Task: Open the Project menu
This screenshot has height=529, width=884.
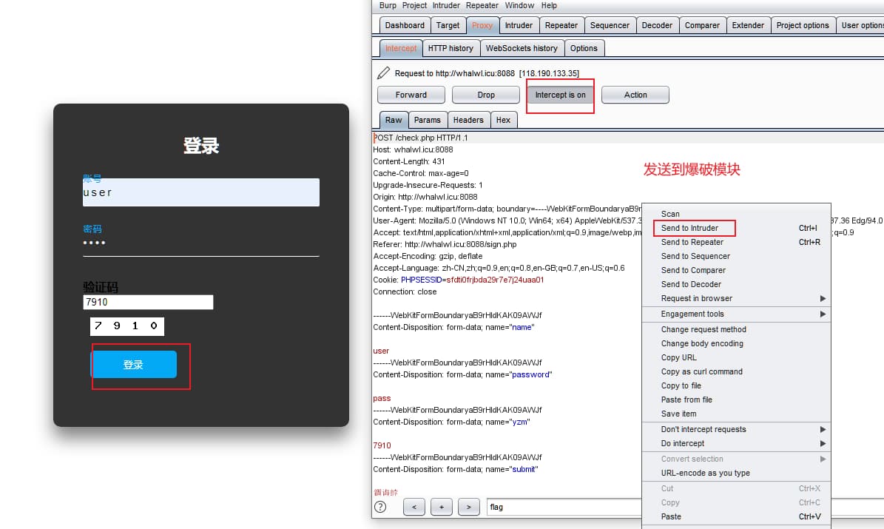Action: [x=414, y=6]
